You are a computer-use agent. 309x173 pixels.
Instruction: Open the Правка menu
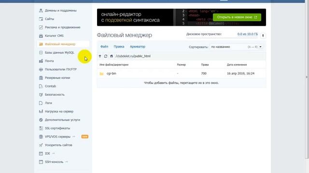click(x=119, y=47)
